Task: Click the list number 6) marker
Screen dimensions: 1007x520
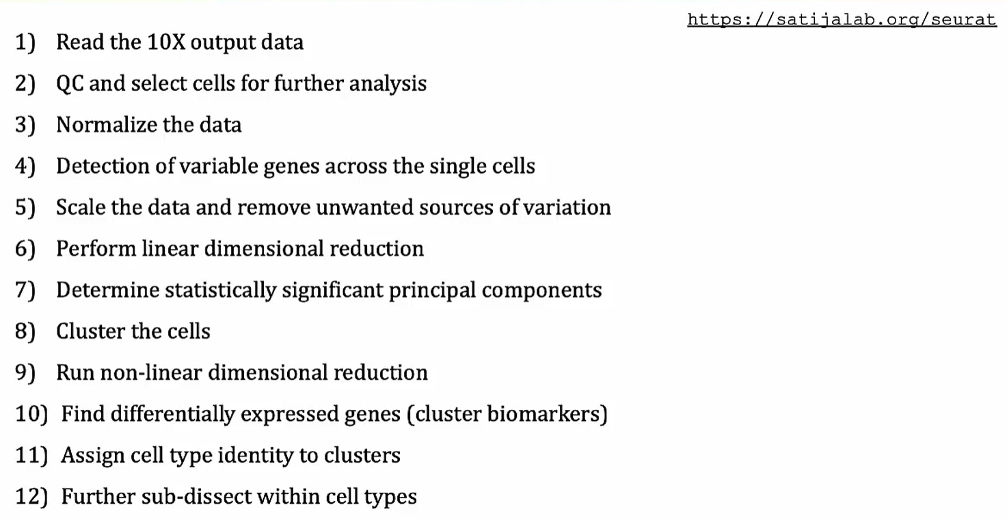Action: [x=25, y=249]
